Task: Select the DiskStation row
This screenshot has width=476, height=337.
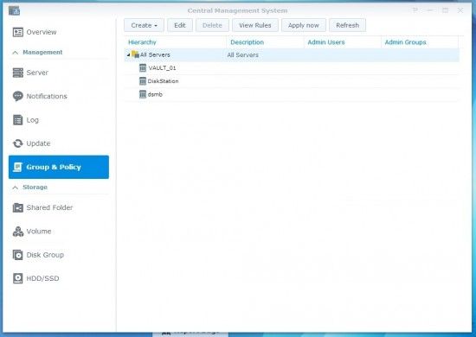Action: point(292,81)
